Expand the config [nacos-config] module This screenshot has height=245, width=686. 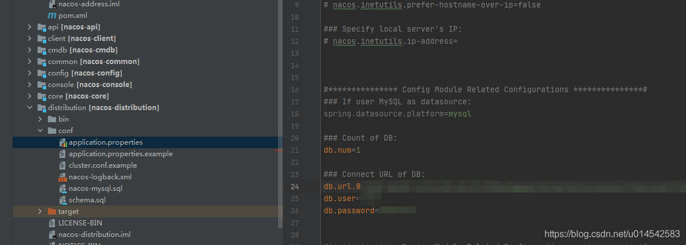pyautogui.click(x=29, y=73)
